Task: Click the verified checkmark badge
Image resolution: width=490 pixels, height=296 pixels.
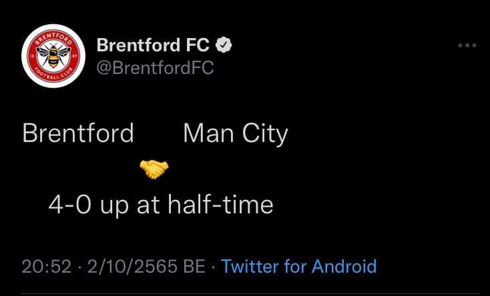Action: click(x=224, y=45)
